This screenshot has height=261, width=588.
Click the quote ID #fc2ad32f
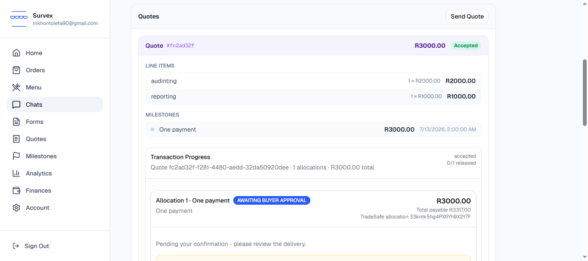[x=180, y=46]
